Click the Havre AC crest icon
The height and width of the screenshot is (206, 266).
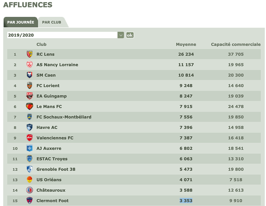(x=30, y=128)
